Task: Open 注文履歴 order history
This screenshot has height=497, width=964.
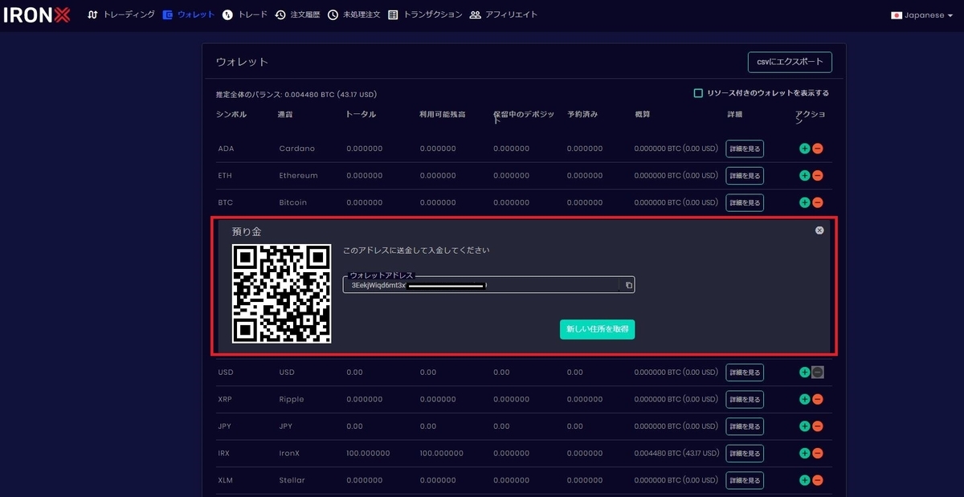Action: point(297,14)
